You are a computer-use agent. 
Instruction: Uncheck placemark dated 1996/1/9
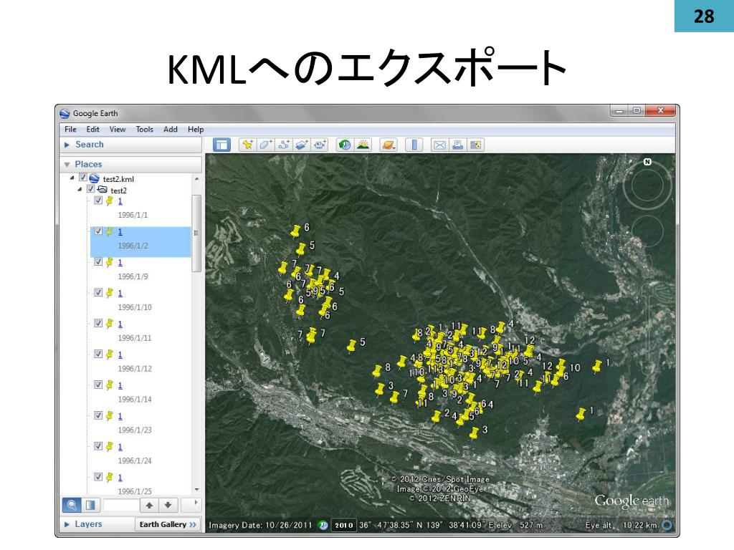click(x=98, y=261)
